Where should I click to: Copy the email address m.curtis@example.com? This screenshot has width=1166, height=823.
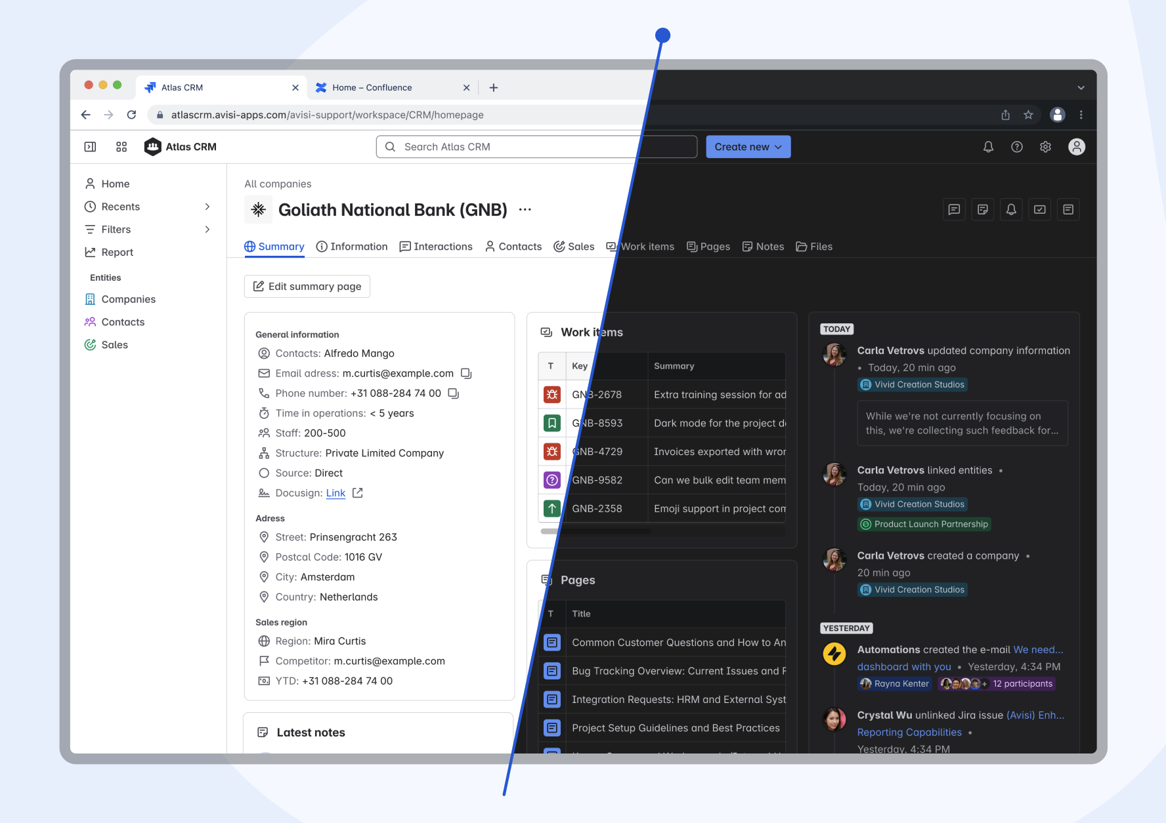(x=466, y=373)
